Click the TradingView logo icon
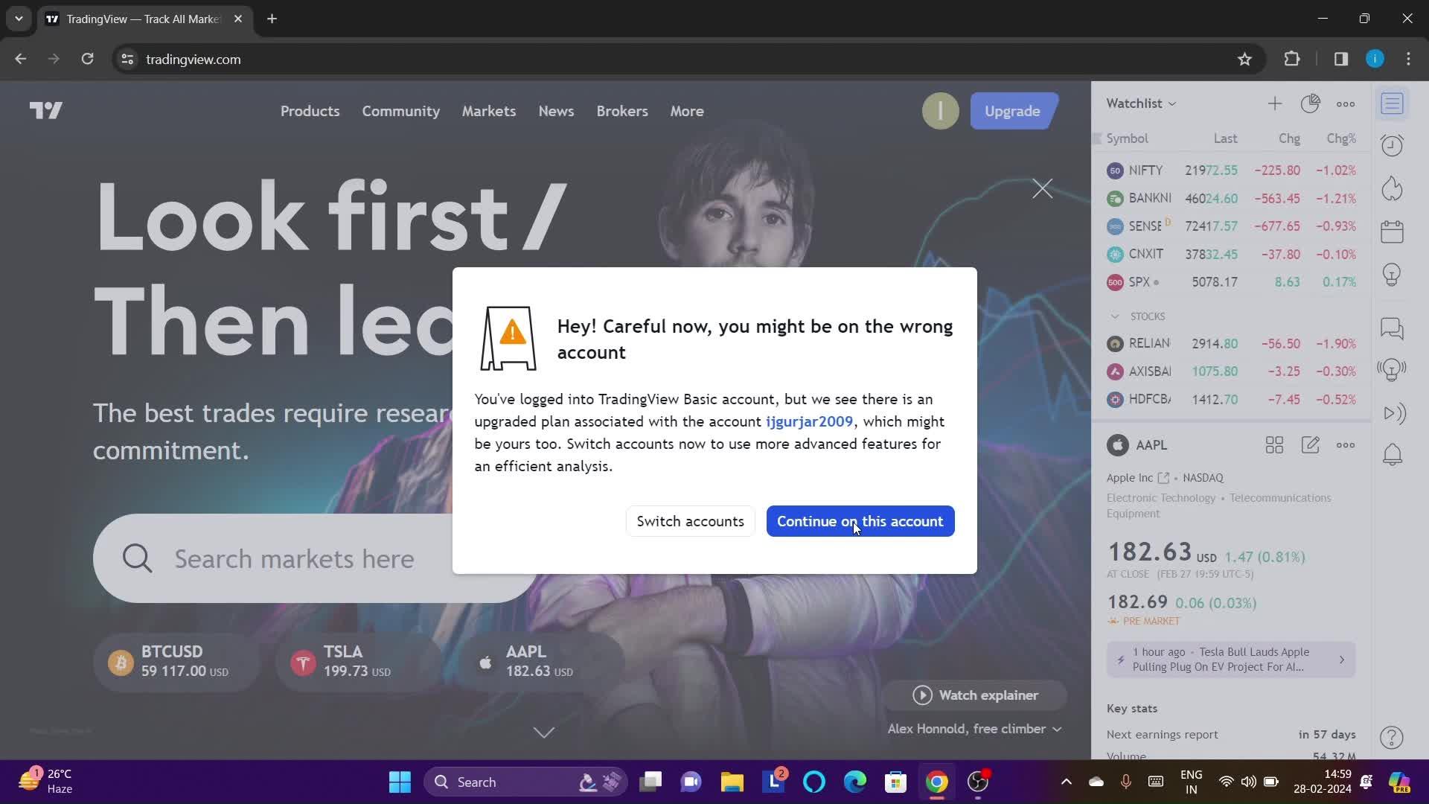The image size is (1429, 804). click(x=46, y=111)
